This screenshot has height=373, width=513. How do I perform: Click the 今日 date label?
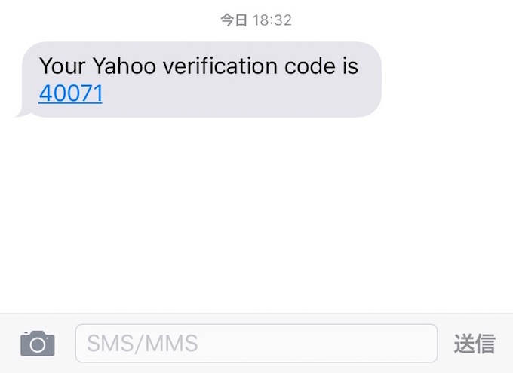click(234, 20)
